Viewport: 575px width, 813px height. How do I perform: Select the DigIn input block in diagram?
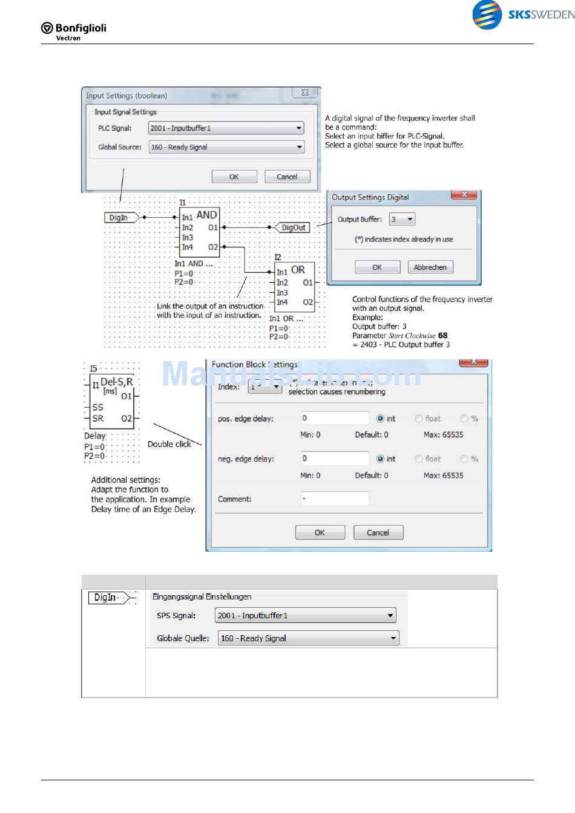point(122,217)
